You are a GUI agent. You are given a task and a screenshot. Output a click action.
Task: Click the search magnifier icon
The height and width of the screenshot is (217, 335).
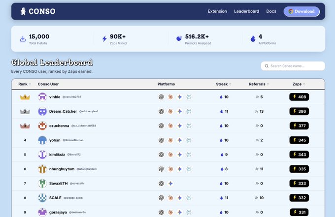click(x=267, y=66)
